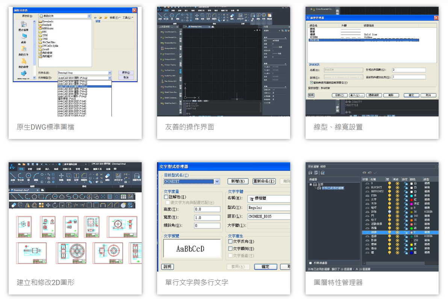
Task: Expand the 保存於 folder location dropdown
Action: [x=89, y=16]
